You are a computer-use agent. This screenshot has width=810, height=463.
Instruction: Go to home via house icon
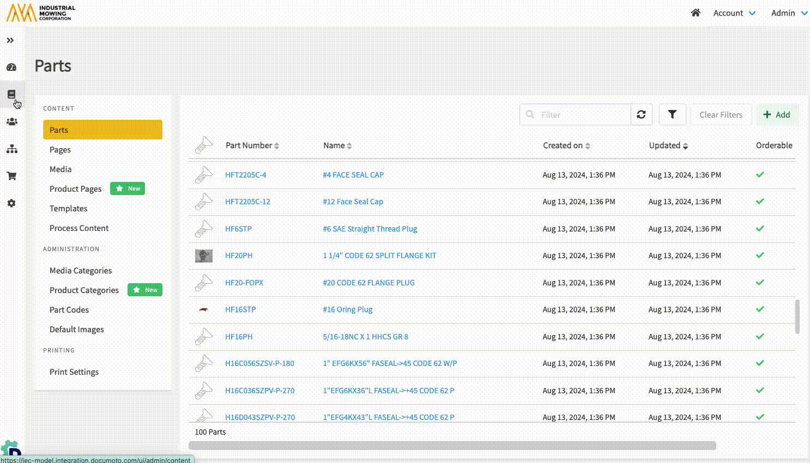(x=696, y=13)
